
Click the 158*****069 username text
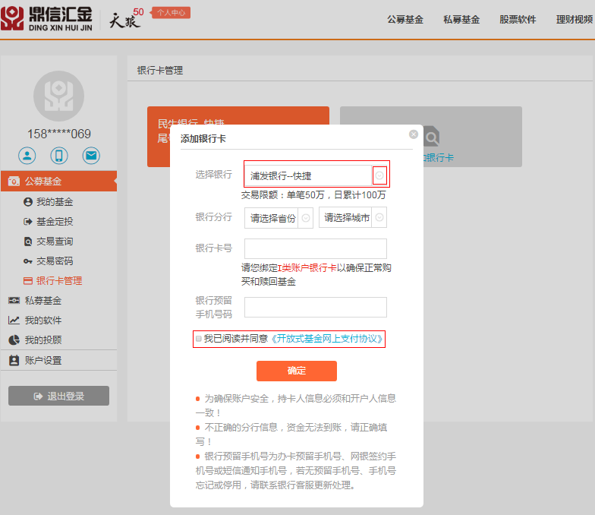59,134
